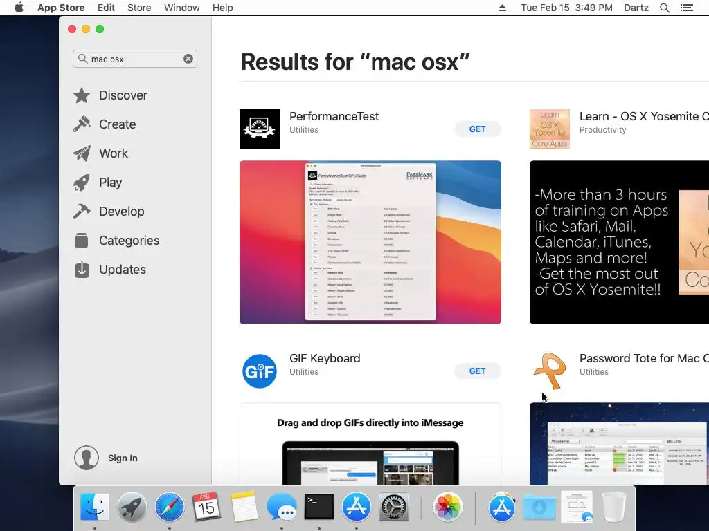
Task: Get the PerformanceTest app
Action: click(477, 129)
